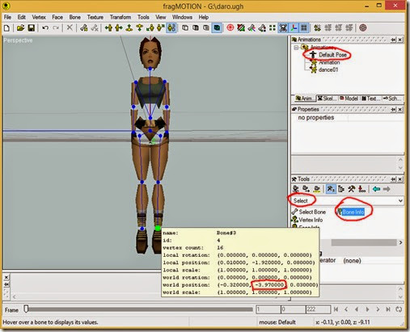Click the Delete X icon in toolbar

tap(70, 27)
